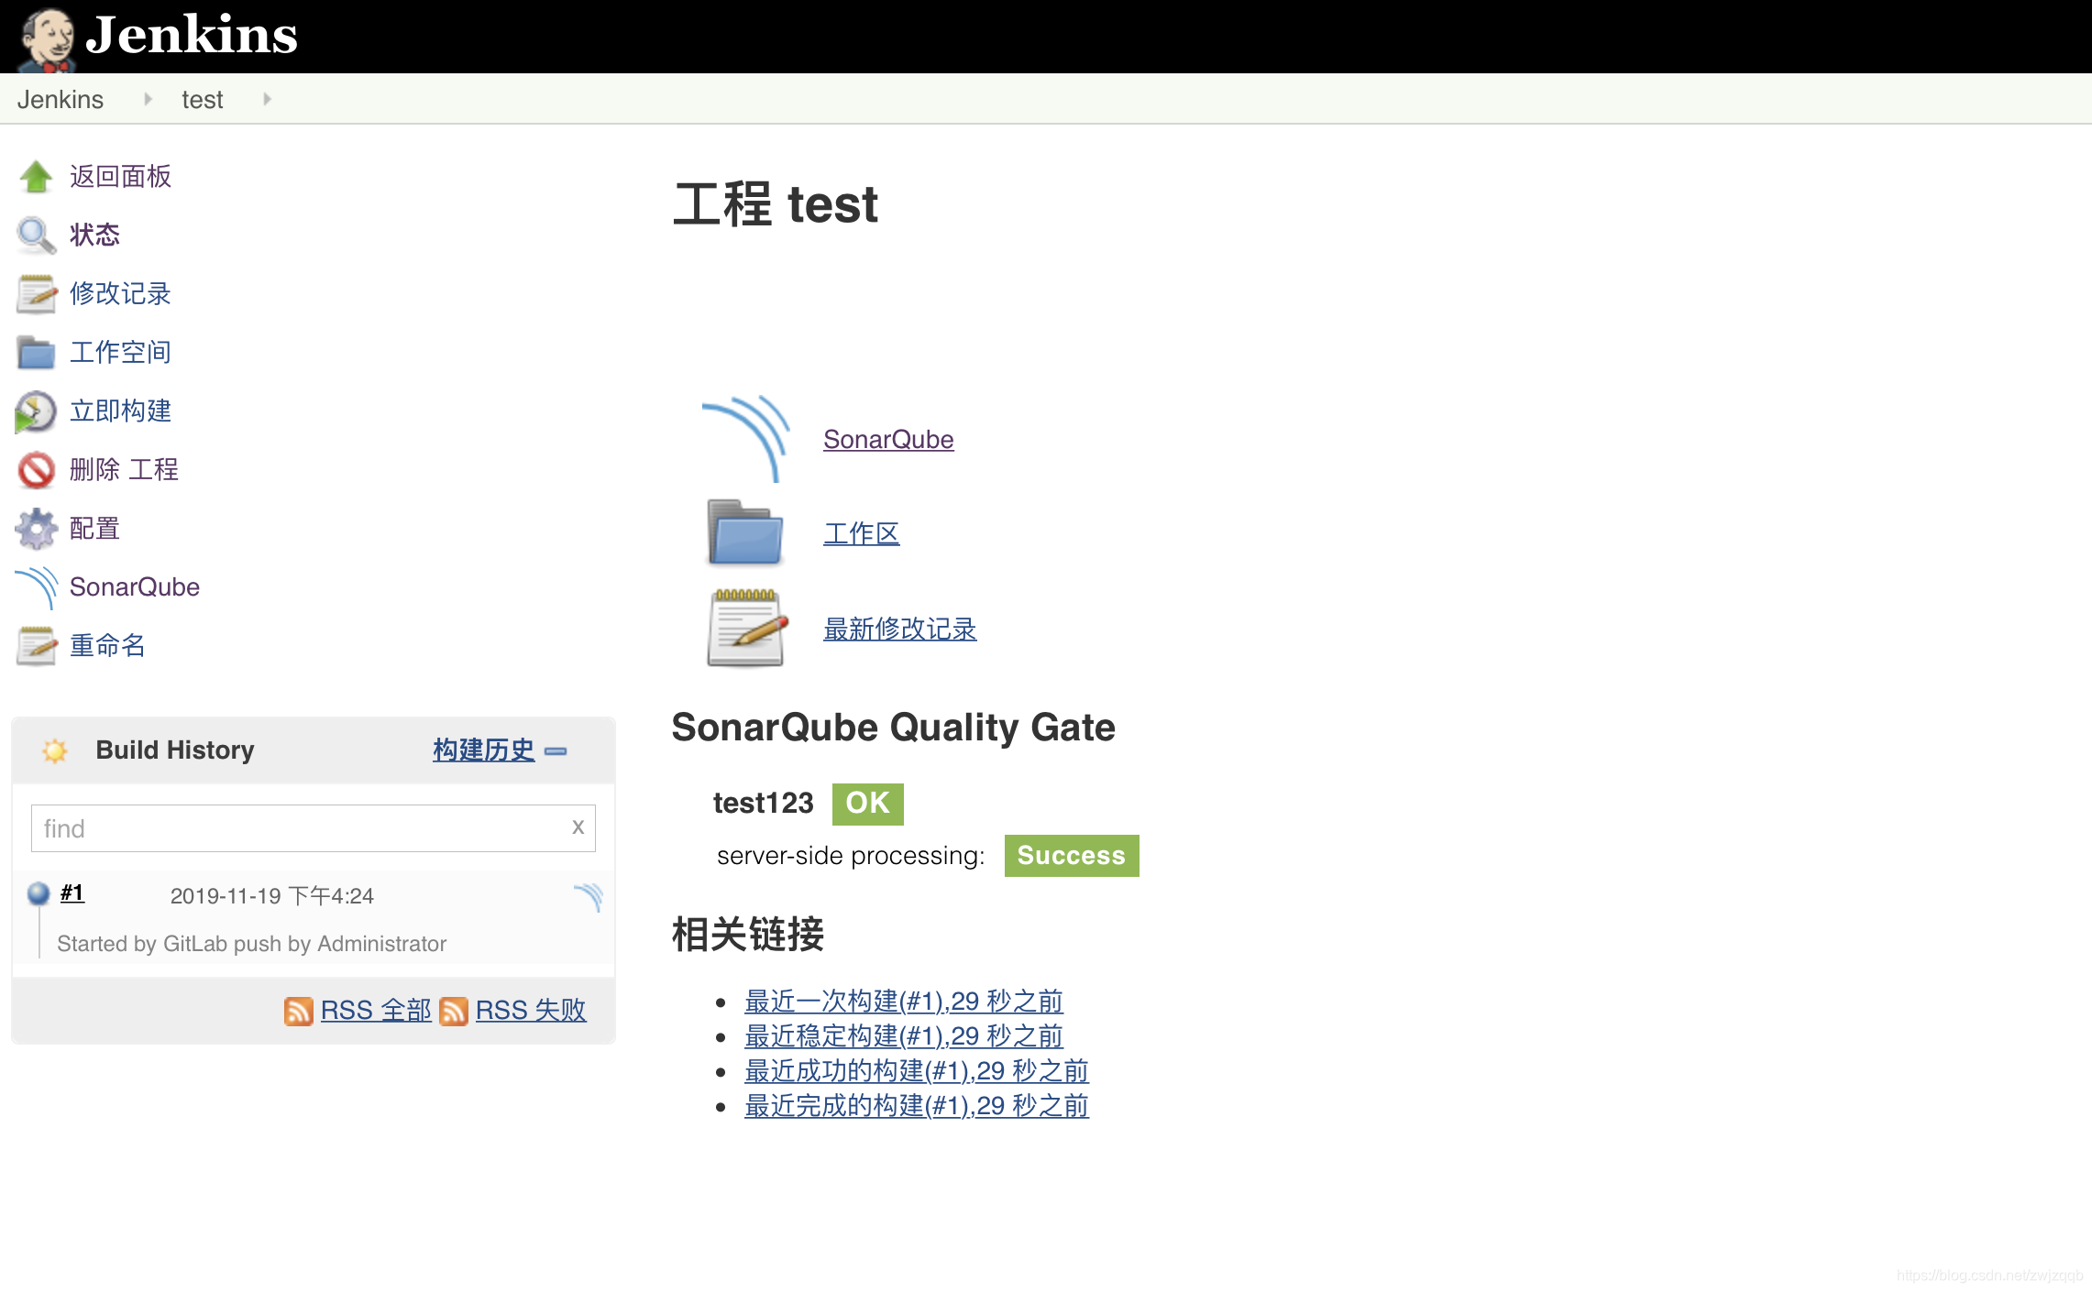2092x1292 pixels.
Task: Select the 立即构建 build icon
Action: (35, 411)
